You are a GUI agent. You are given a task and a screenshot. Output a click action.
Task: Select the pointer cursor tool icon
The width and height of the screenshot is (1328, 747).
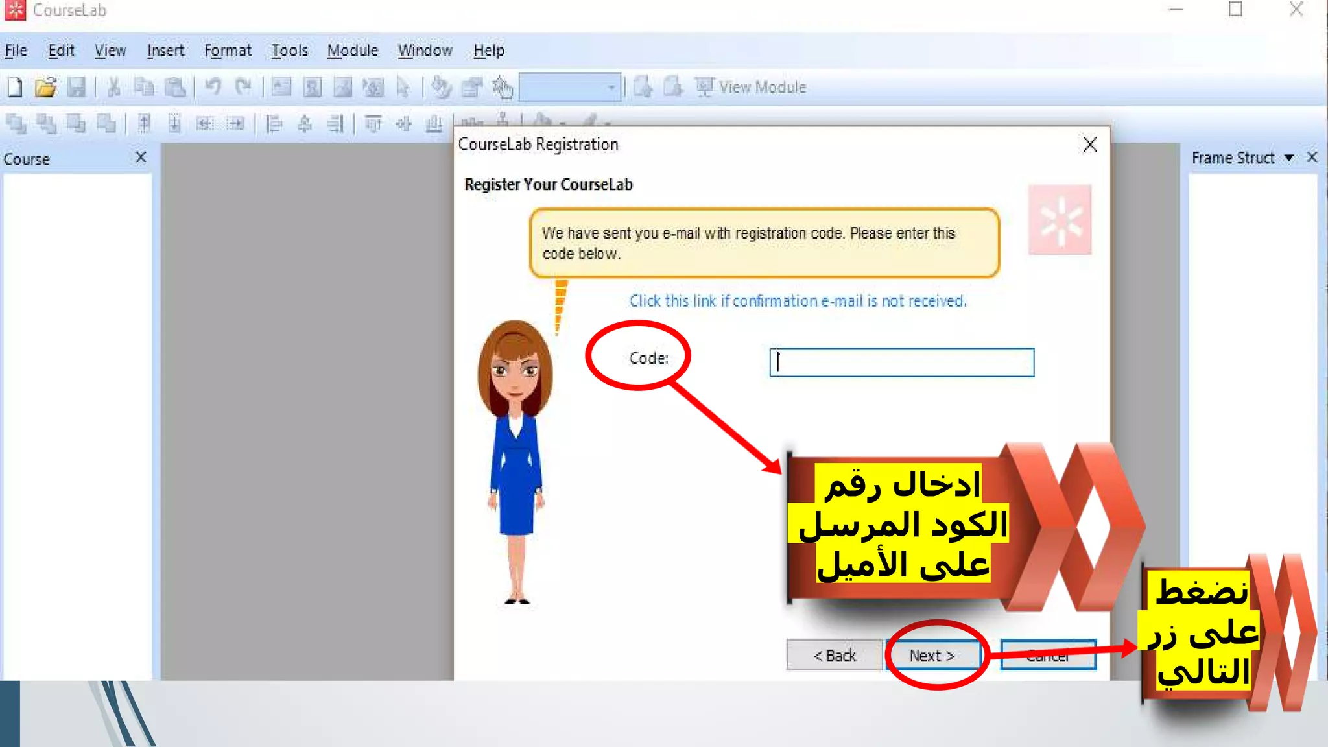(403, 87)
